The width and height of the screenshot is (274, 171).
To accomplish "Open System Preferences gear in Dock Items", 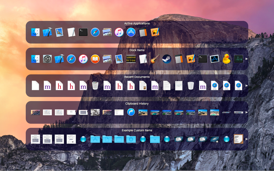I will [47, 59].
